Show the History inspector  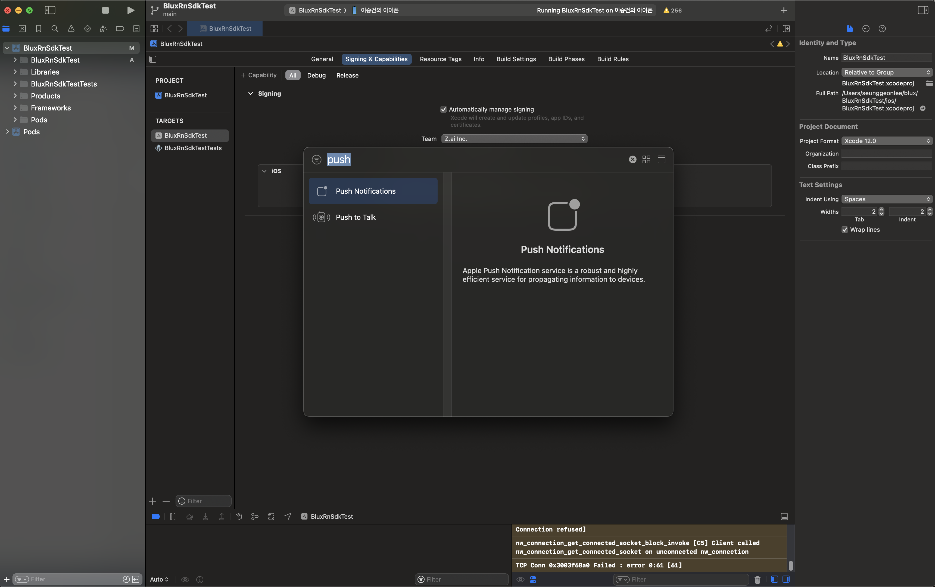tap(866, 29)
